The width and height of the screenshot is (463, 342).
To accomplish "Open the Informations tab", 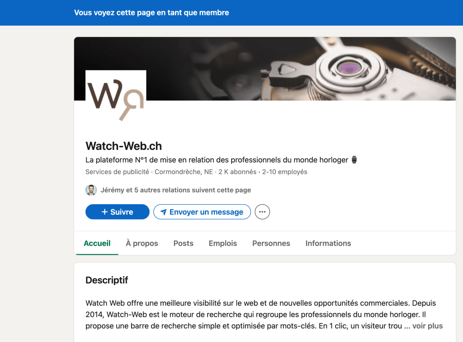I will [328, 243].
